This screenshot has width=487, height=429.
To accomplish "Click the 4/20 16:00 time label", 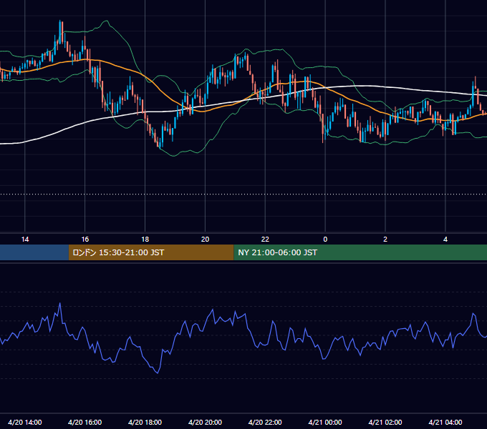I will point(85,422).
